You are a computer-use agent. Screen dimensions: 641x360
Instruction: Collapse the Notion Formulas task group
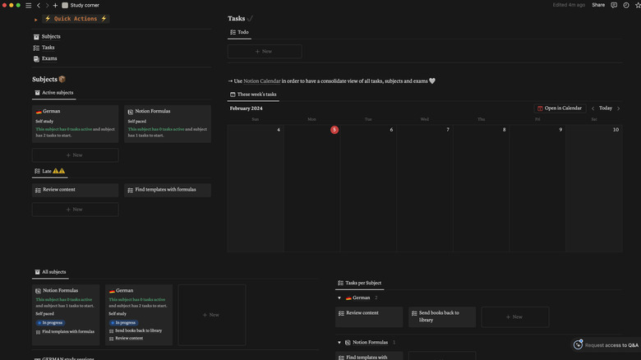click(340, 342)
